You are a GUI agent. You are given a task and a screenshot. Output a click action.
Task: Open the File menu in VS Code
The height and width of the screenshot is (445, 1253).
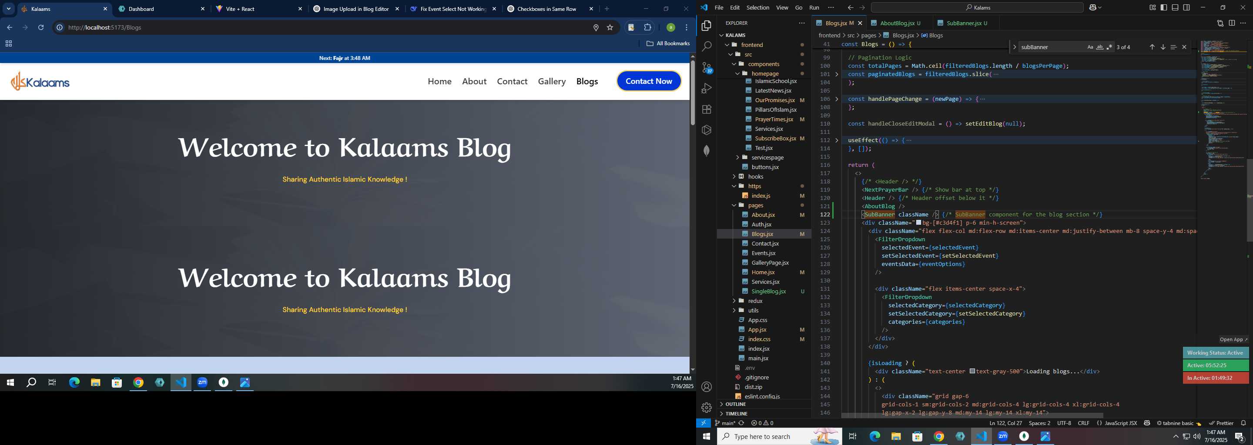point(718,7)
